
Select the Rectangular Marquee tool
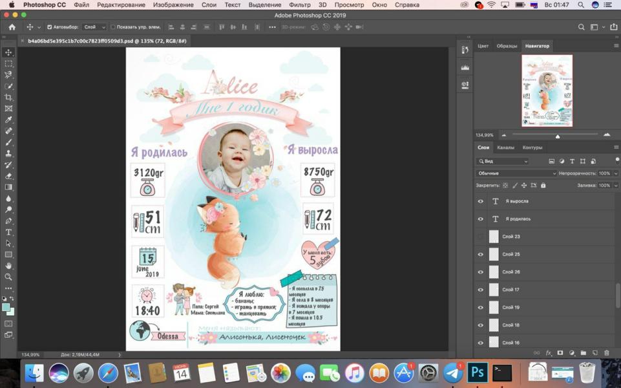[x=8, y=64]
